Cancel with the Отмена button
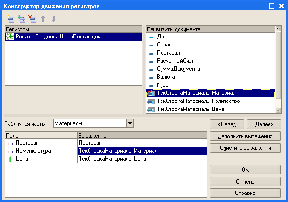 pyautogui.click(x=245, y=182)
